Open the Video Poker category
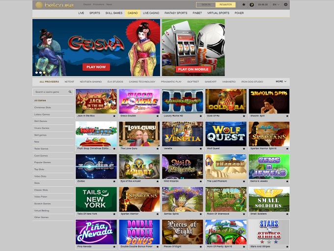Screen dimensions: 334x251 (x=41, y=197)
